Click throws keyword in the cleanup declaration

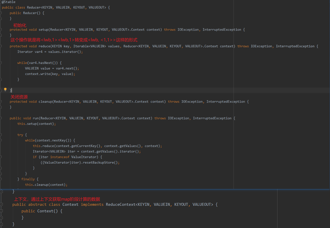coord(174,101)
